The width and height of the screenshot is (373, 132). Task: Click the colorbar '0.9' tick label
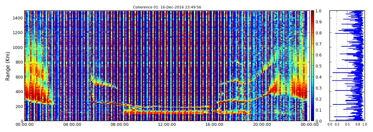pos(319,22)
